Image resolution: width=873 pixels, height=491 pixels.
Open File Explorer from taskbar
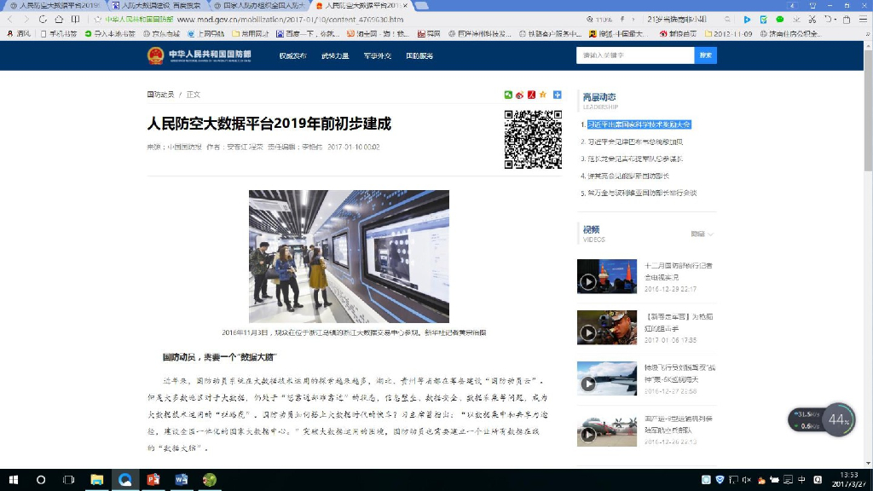coord(97,479)
